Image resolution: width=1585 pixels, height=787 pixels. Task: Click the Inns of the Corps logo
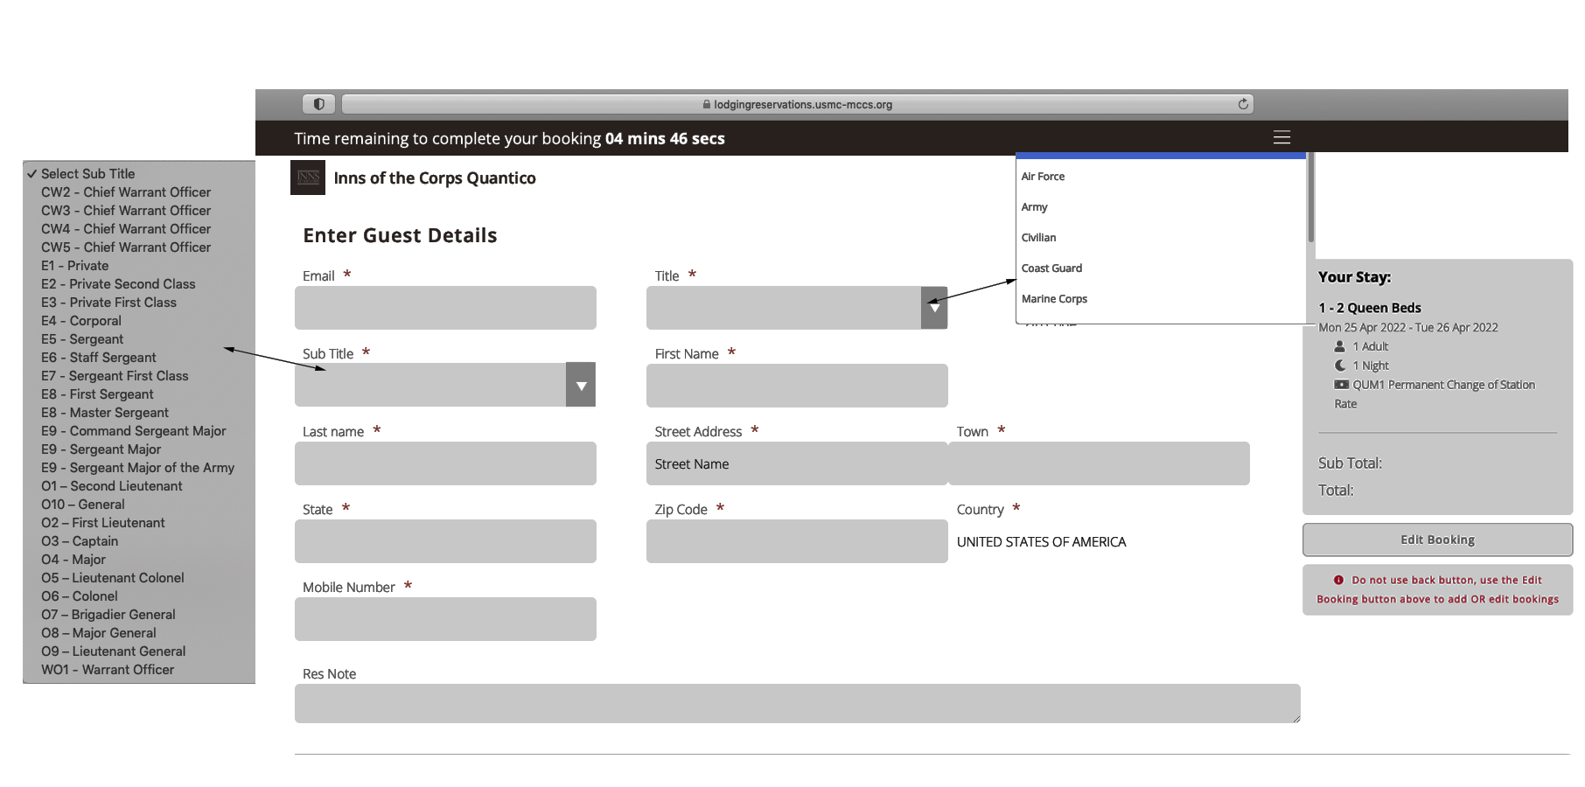click(x=308, y=178)
